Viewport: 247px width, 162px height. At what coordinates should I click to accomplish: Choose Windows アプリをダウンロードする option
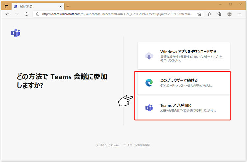(x=184, y=56)
